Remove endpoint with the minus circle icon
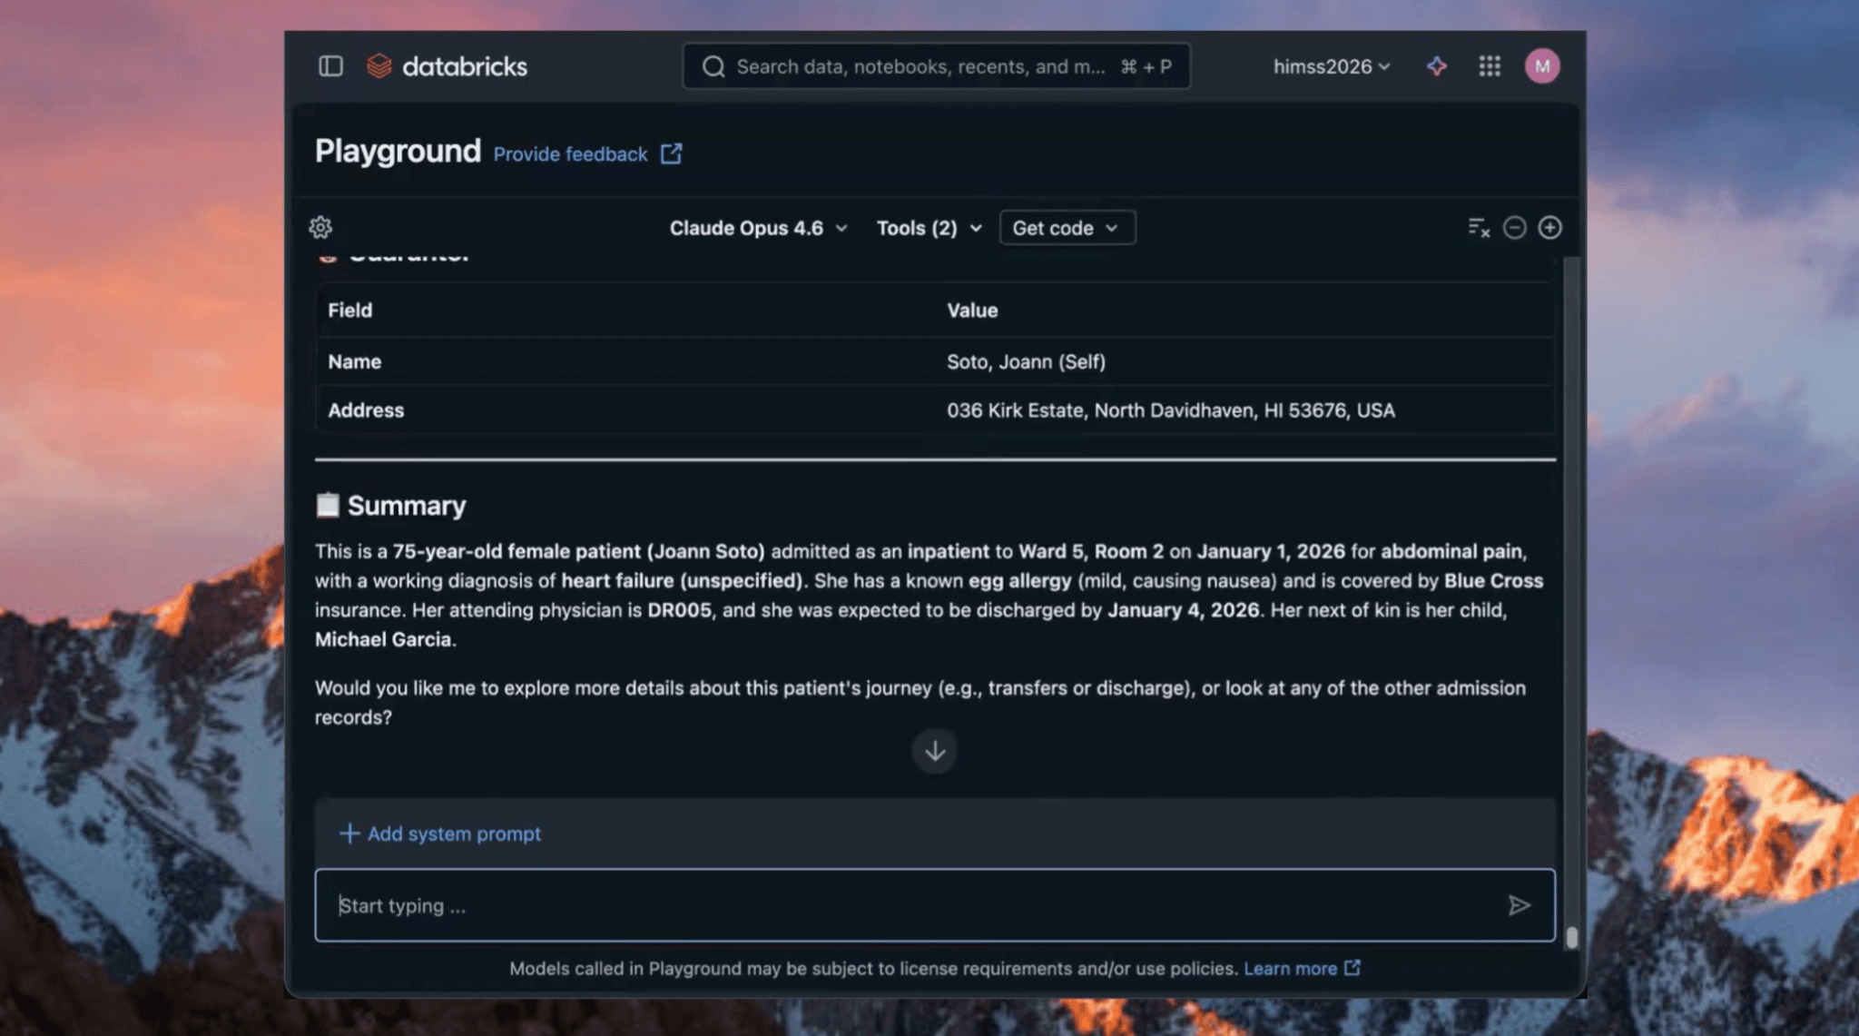Screen dimensions: 1859x1036 point(1514,228)
